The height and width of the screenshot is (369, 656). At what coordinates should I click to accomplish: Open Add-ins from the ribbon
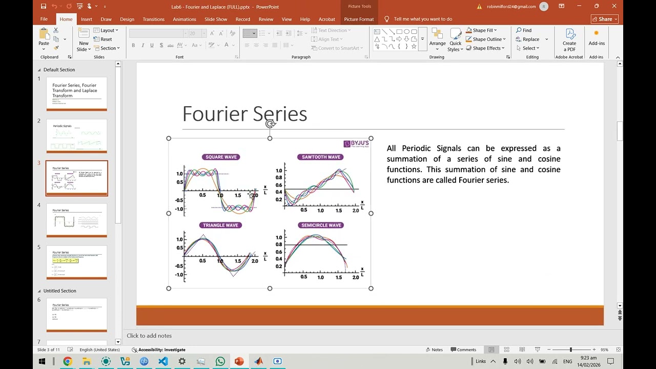[x=597, y=37]
